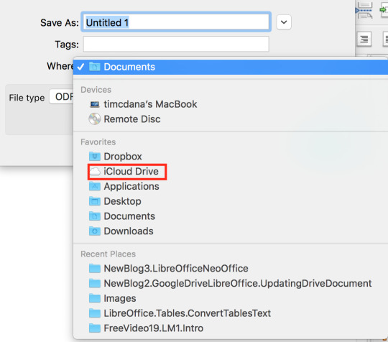Click the page break toolbar icon
The width and height of the screenshot is (388, 342).
[x=364, y=11]
